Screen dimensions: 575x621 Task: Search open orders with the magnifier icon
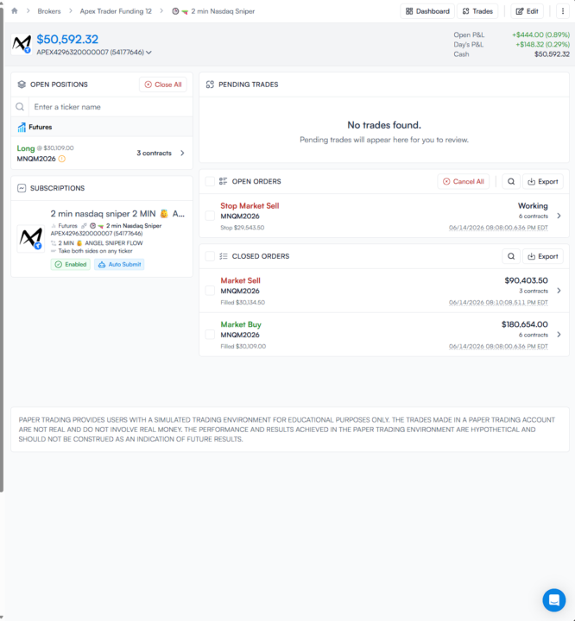click(511, 181)
